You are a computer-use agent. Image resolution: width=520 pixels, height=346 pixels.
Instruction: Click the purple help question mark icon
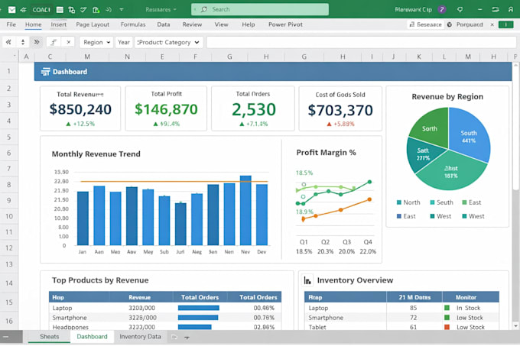tap(442, 9)
